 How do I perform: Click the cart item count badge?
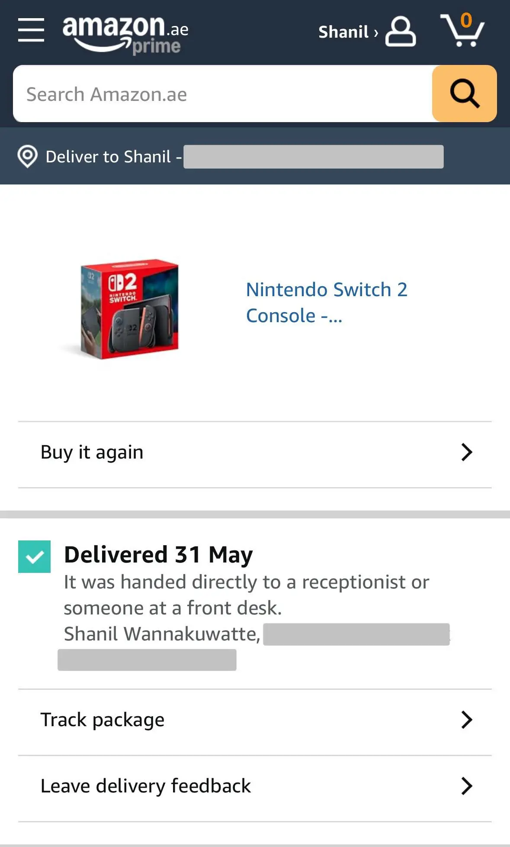pos(466,20)
